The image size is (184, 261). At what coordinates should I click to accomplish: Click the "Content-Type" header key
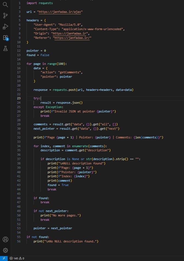point(46,29)
